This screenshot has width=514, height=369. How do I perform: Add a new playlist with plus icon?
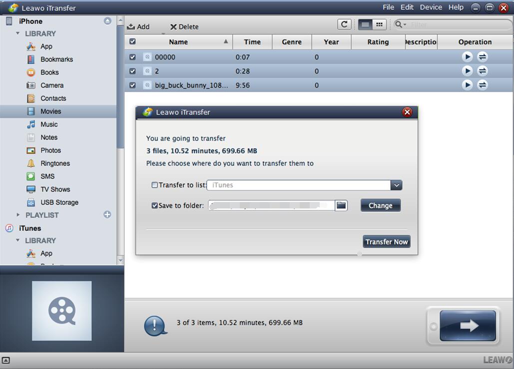pos(107,214)
